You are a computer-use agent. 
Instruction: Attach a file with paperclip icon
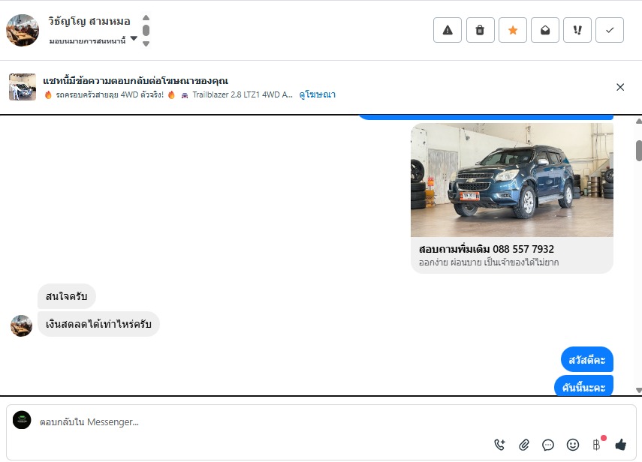point(523,445)
